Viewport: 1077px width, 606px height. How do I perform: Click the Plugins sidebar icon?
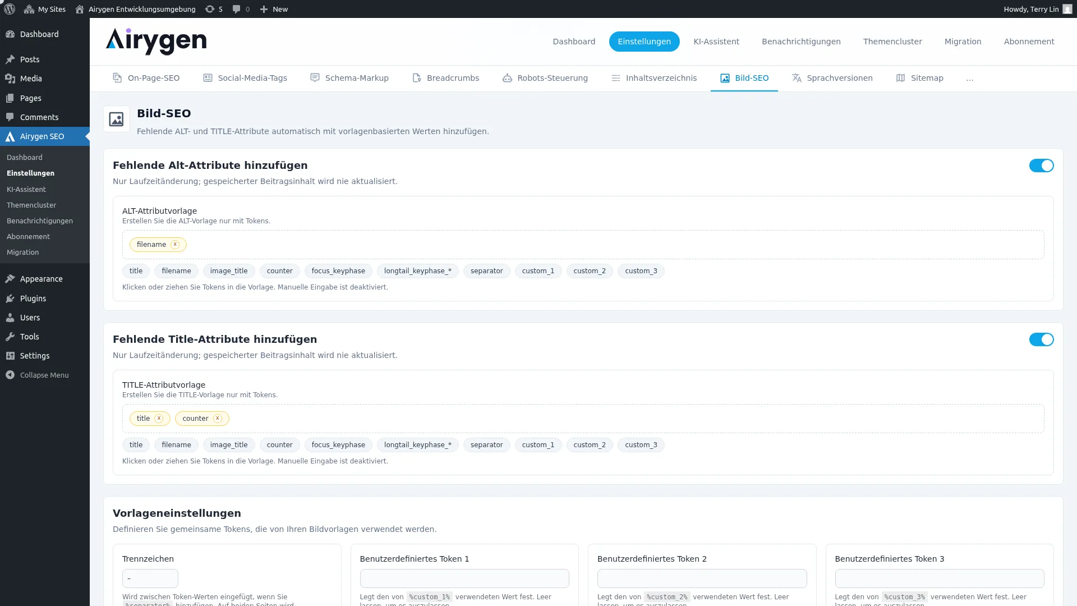(x=10, y=299)
